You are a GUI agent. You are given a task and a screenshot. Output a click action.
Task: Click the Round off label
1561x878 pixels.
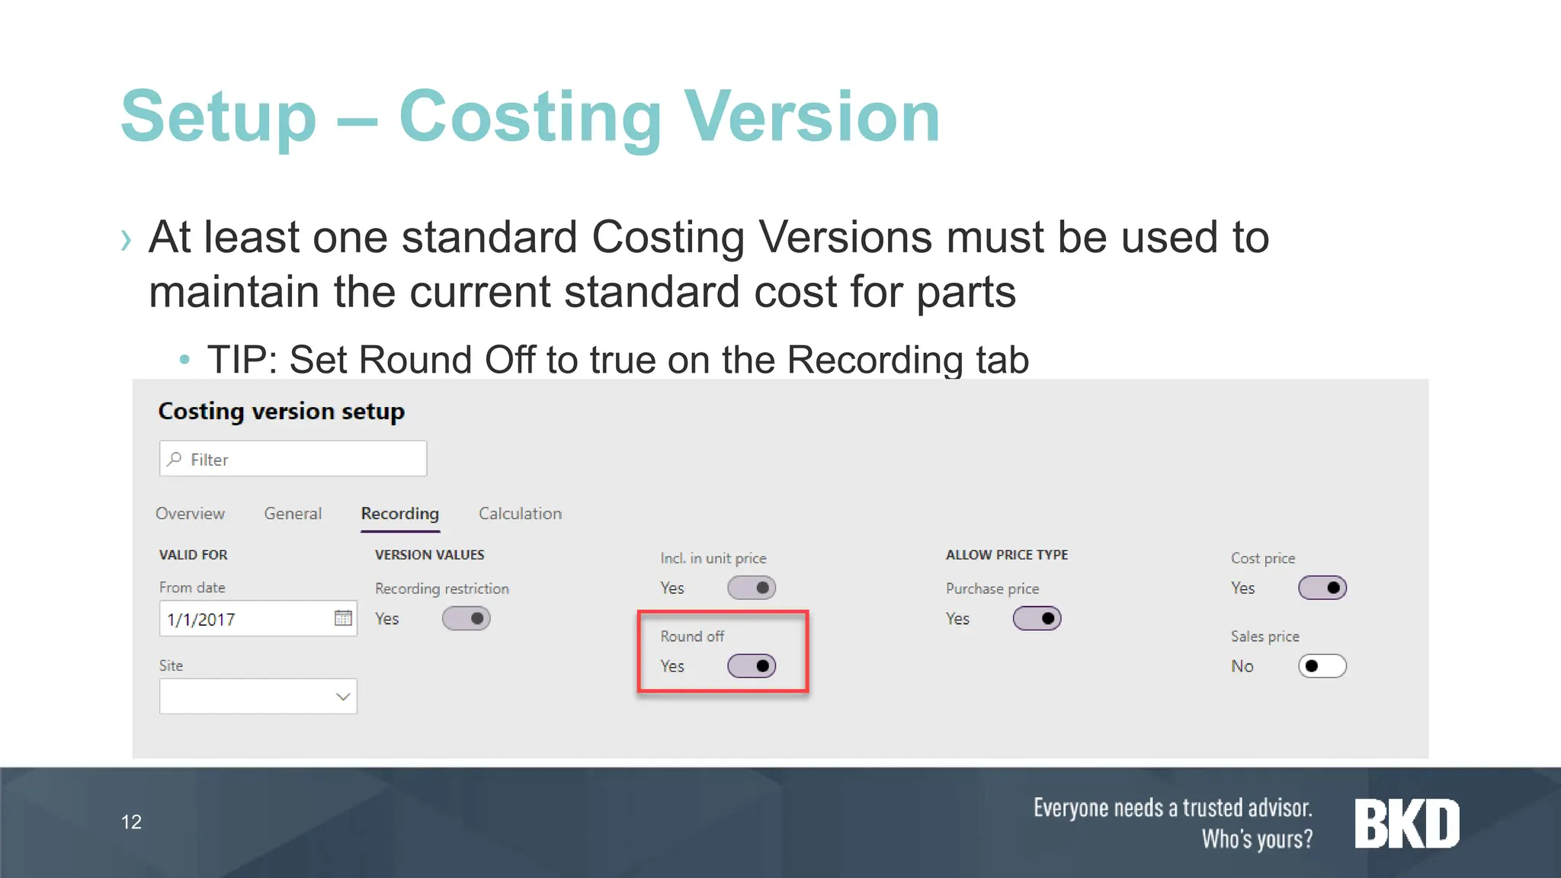(x=692, y=636)
